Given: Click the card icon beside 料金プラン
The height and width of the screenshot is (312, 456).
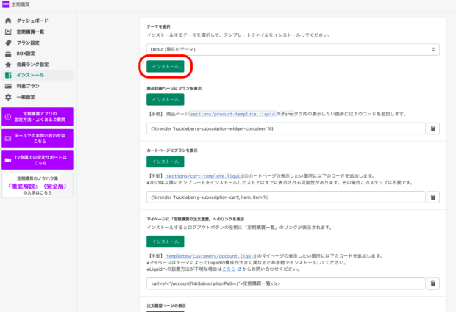Looking at the screenshot, I should coord(8,86).
